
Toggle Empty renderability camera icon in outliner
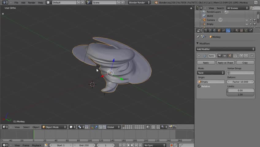(x=255, y=24)
